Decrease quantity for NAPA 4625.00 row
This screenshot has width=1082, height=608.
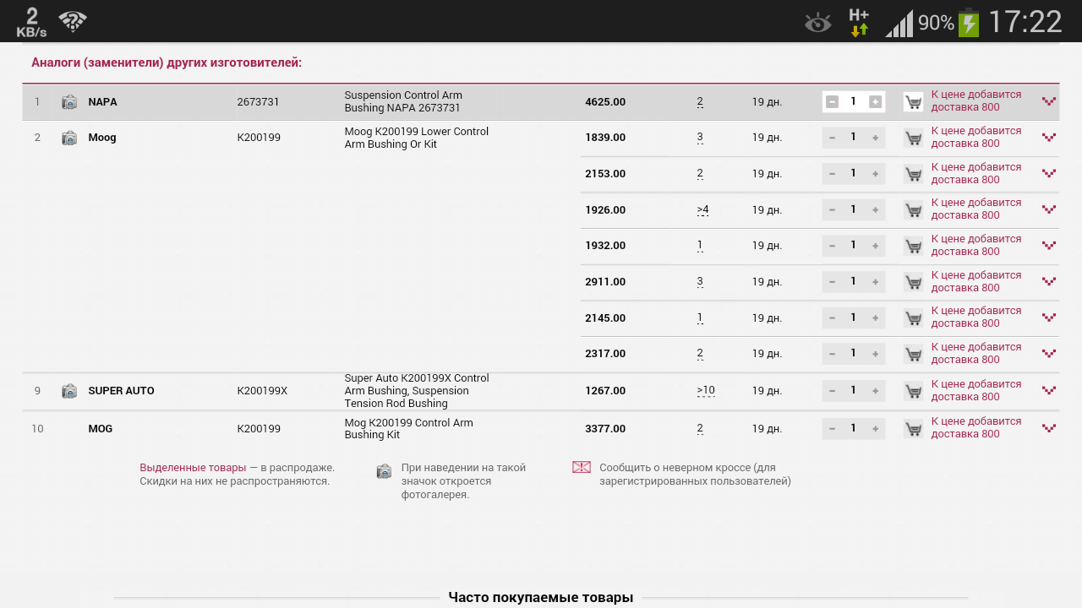[832, 101]
